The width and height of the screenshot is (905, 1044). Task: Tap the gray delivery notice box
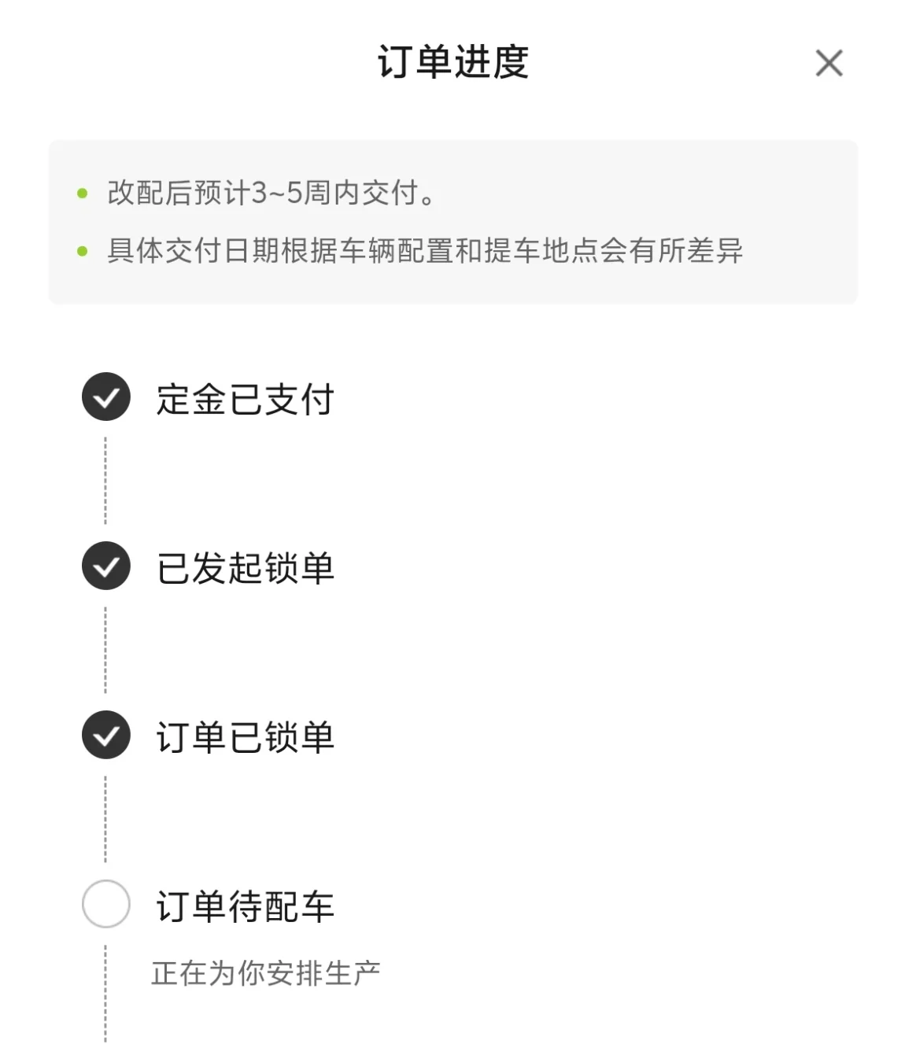click(x=453, y=222)
